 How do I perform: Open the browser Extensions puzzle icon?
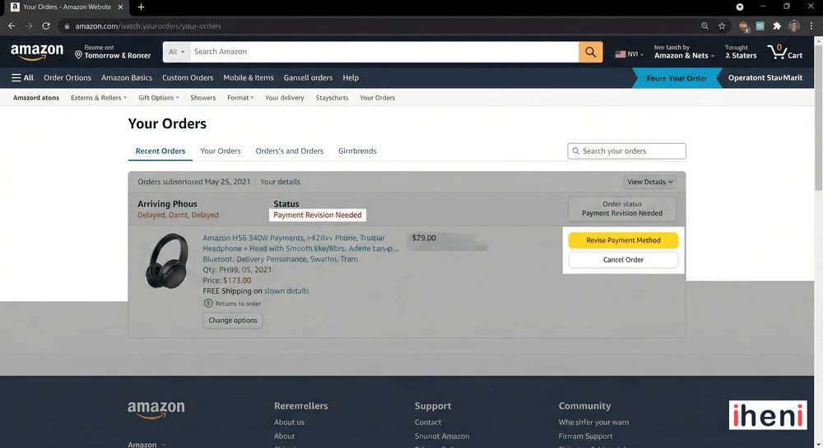tap(777, 26)
